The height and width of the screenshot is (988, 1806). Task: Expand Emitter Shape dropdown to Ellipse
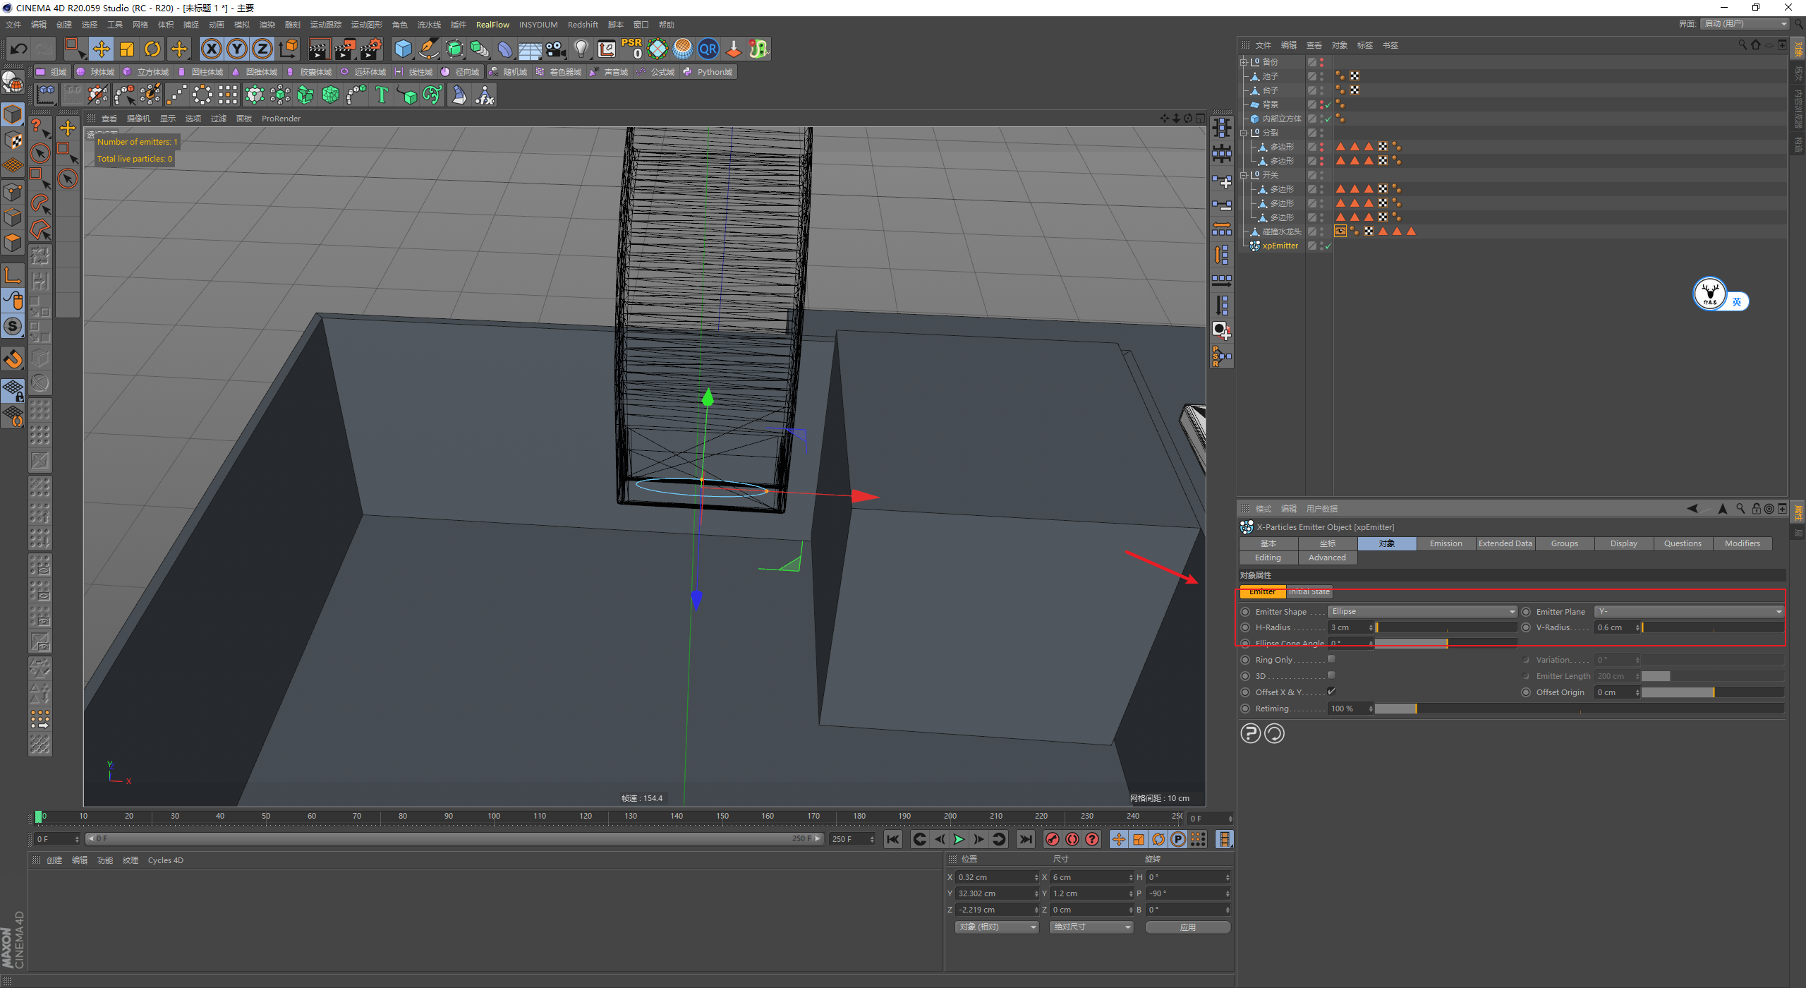point(1417,611)
